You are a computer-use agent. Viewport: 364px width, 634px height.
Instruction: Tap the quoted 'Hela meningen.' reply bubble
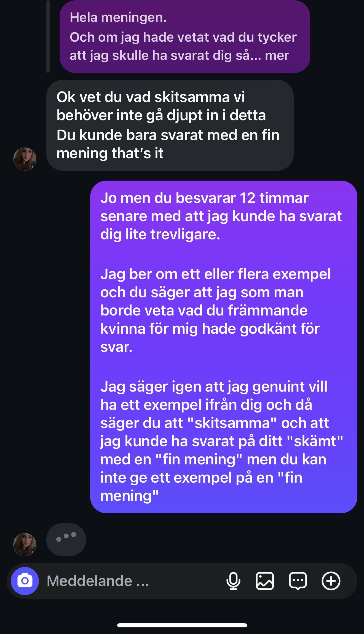pos(185,36)
